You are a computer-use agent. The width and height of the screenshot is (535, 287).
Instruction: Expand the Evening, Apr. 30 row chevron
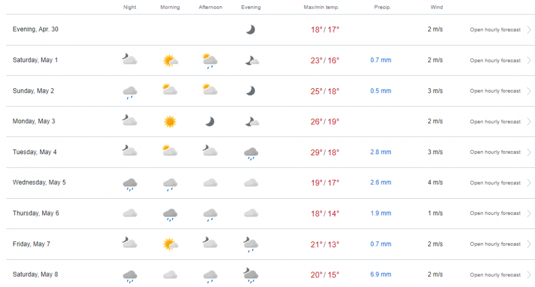(529, 30)
